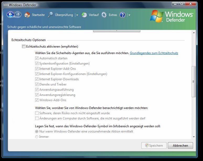Image resolution: width=203 pixels, height=161 pixels.
Task: Check Änderungen am Computer durch Software
Action: pyautogui.click(x=37, y=118)
